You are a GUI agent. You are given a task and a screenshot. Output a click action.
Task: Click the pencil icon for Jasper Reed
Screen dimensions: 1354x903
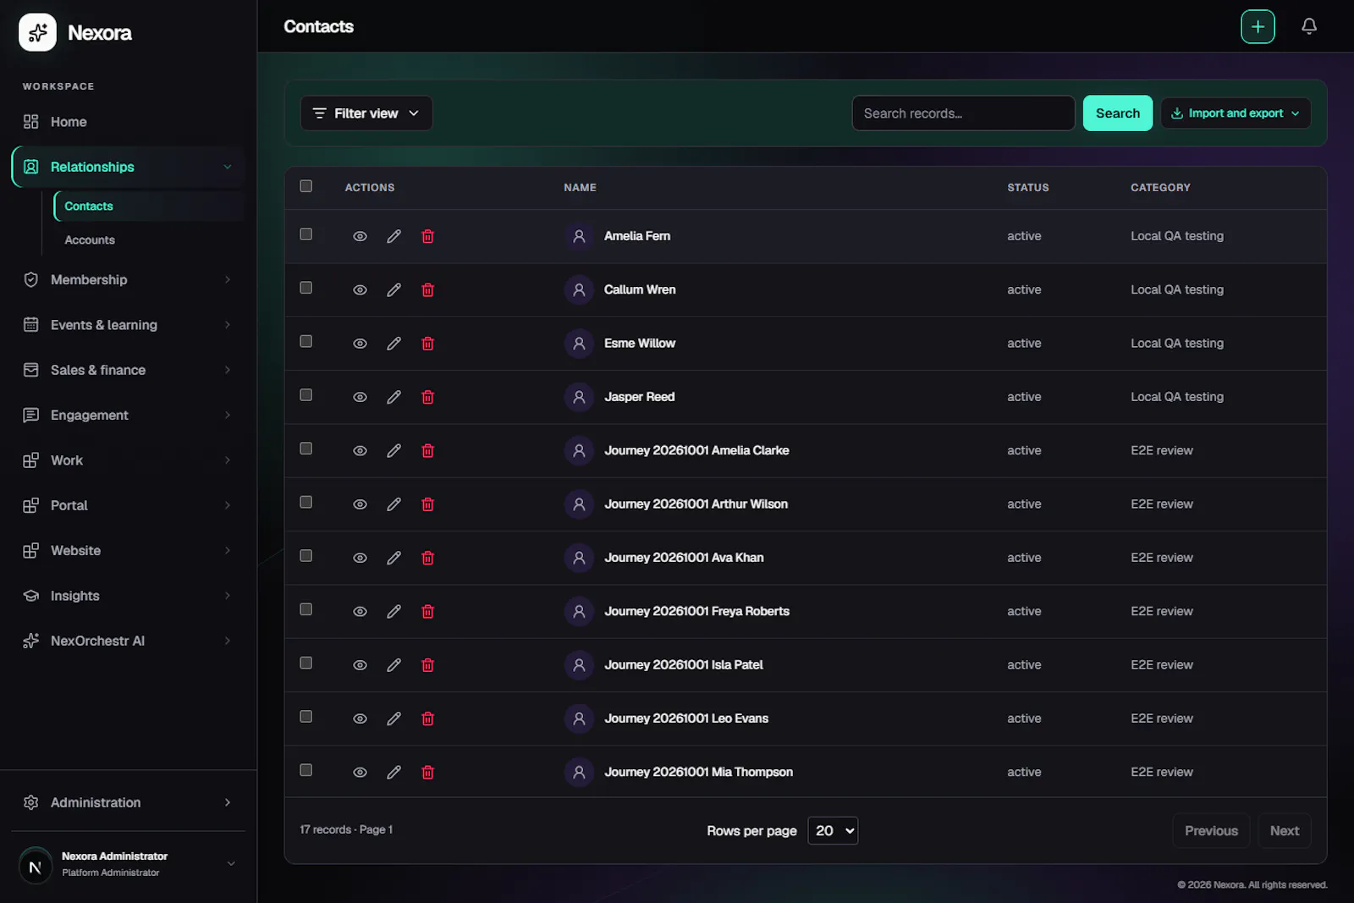pos(394,397)
